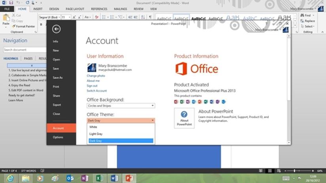Open the Pages tab in Navigation pane
This screenshot has width=326, height=183.
(28, 58)
